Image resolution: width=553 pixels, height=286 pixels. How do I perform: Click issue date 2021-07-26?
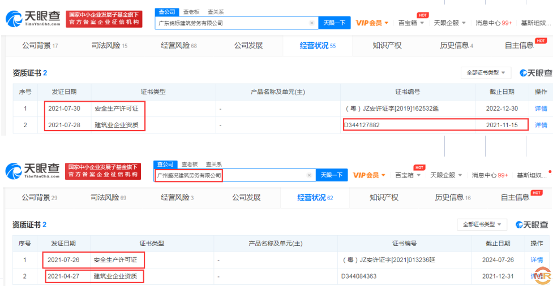tap(63, 260)
